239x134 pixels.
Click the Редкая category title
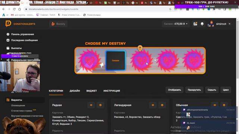(57, 105)
